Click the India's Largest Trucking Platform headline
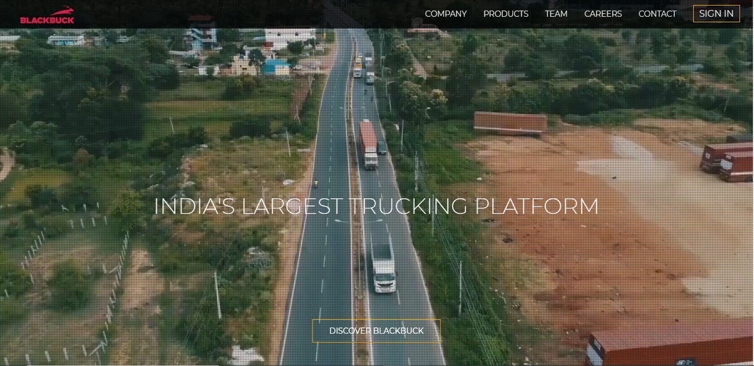Screen dimensions: 754x366 click(x=376, y=207)
